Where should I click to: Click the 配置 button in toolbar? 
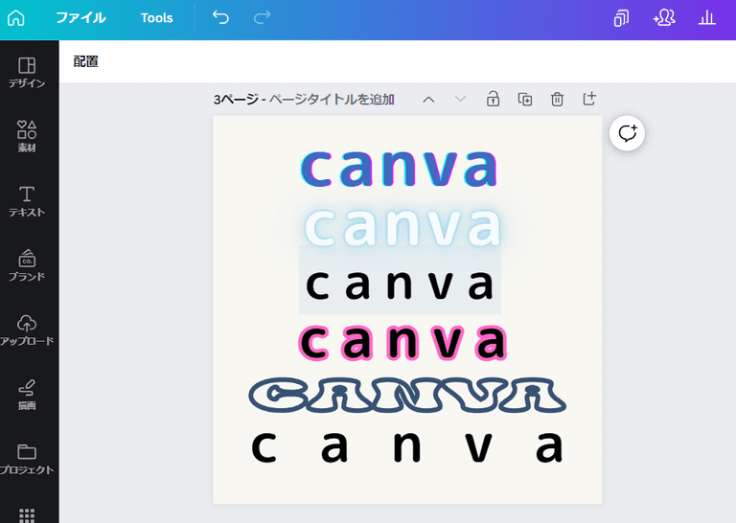(x=86, y=61)
